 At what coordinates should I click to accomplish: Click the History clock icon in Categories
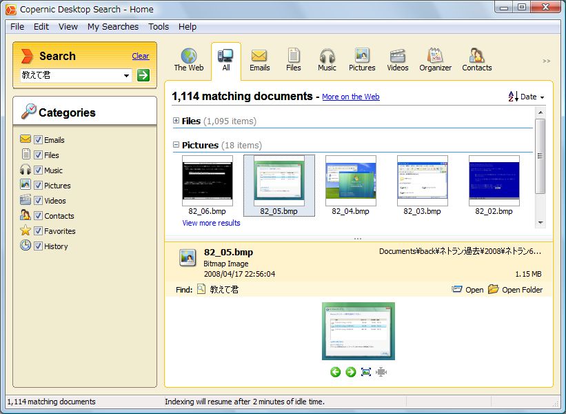tap(26, 245)
